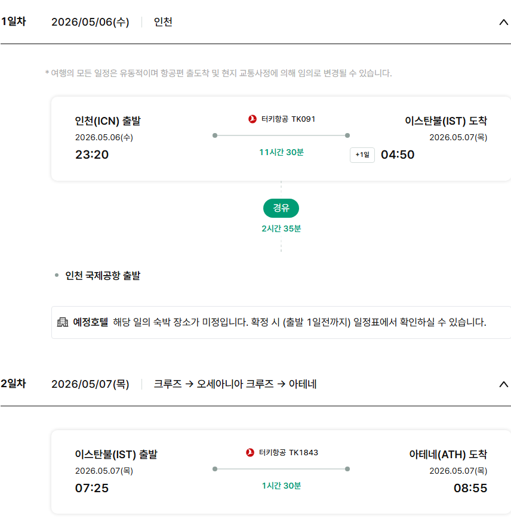This screenshot has width=511, height=528.
Task: Click the +1일 next-day arrival badge
Action: (362, 155)
